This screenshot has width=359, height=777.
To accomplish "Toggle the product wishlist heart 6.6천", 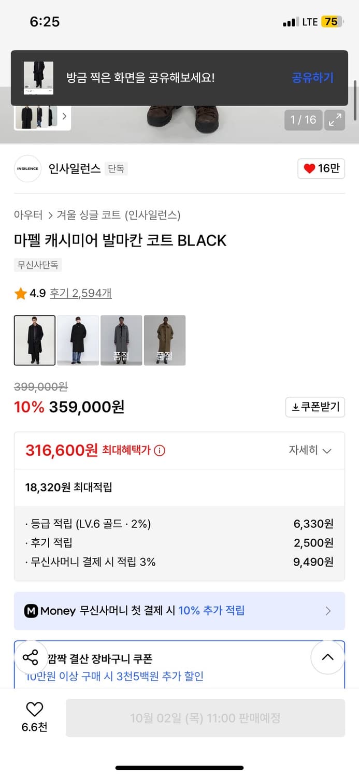I will pos(34,710).
